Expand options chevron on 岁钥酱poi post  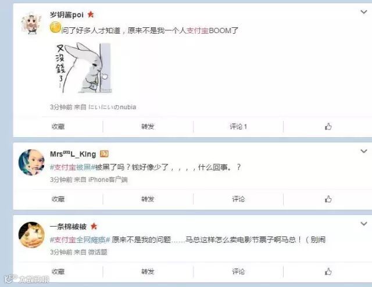coord(364,12)
